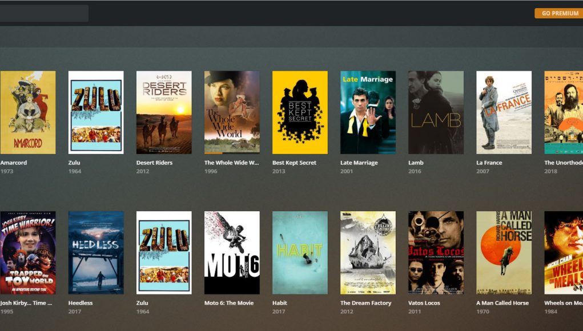Select the teal Habit poster

(x=300, y=253)
